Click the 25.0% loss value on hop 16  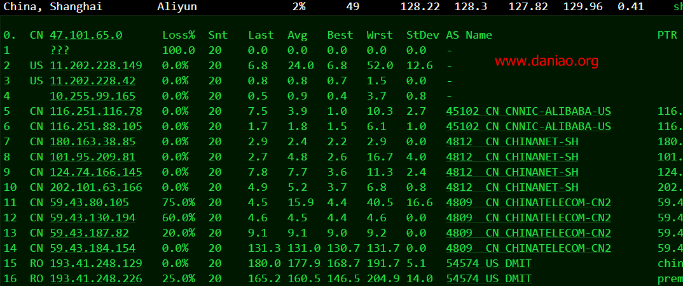point(179,278)
